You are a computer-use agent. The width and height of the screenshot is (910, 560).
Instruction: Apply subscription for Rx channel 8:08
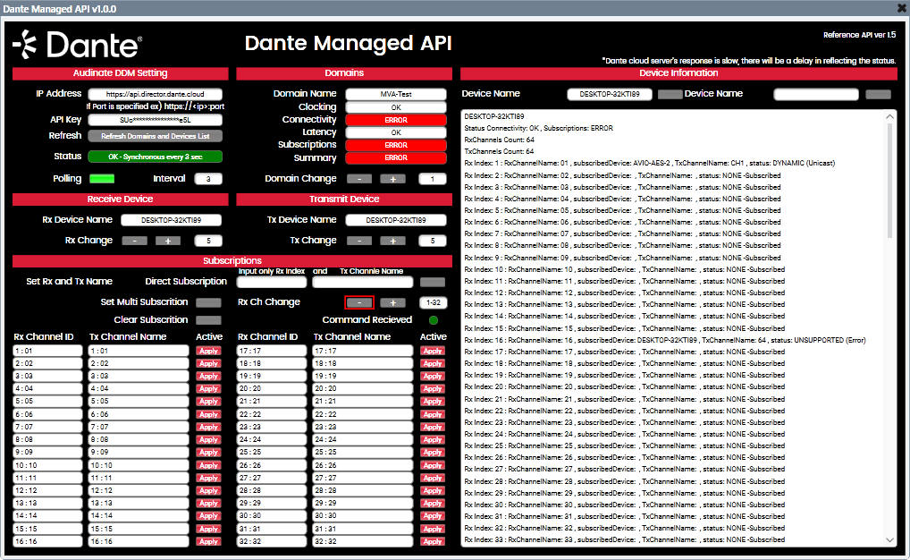point(208,440)
